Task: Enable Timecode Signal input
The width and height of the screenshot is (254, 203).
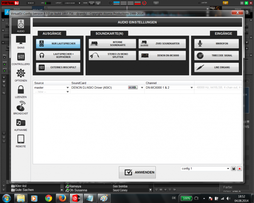Action: 216,55
